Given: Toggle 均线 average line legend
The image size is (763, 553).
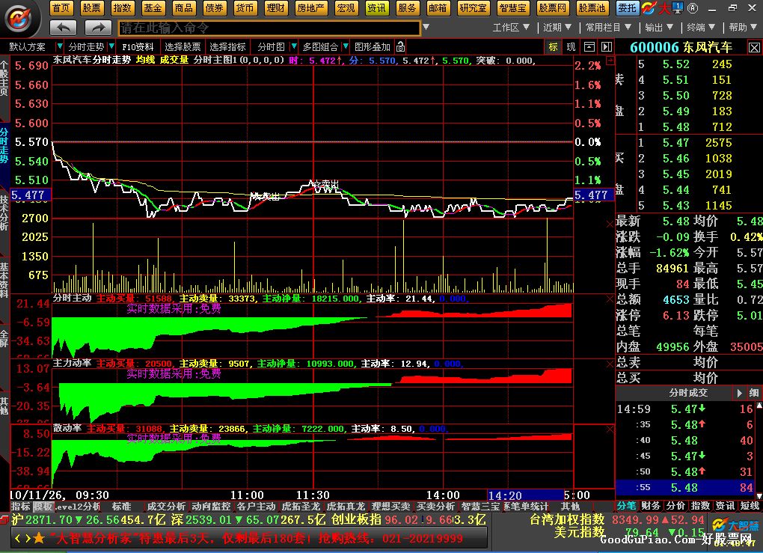Looking at the screenshot, I should coord(145,60).
